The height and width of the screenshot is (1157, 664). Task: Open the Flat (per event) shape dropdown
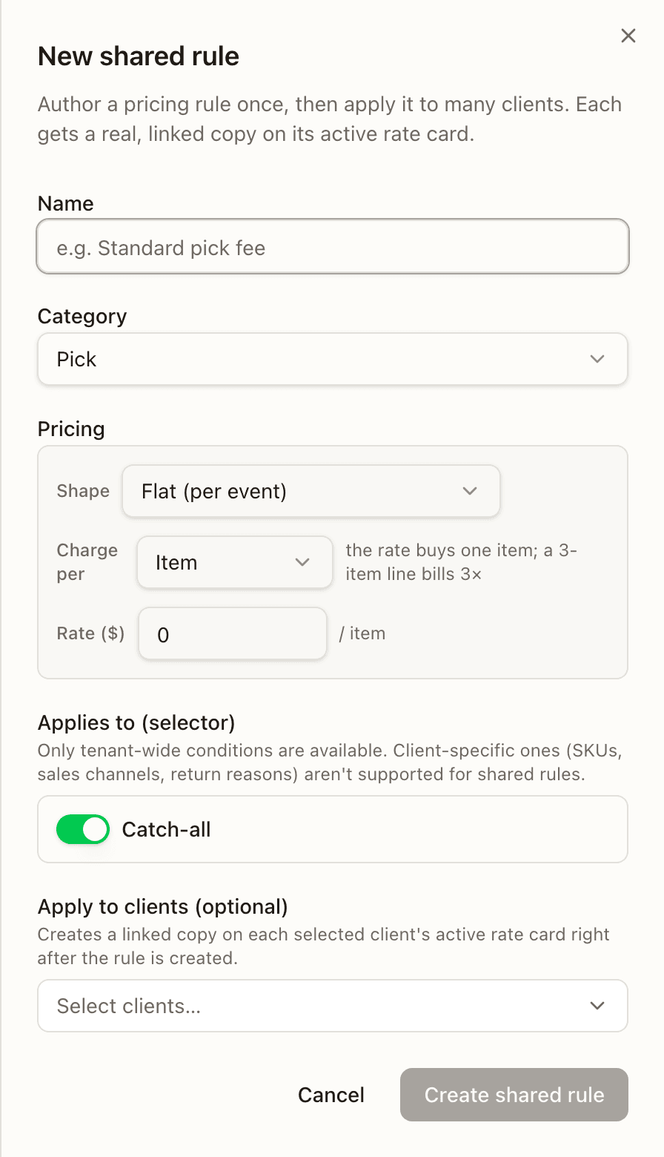click(x=311, y=491)
